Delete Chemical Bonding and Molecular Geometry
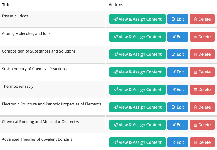 point(202,125)
